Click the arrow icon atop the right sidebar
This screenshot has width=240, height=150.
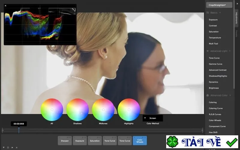(237, 4)
